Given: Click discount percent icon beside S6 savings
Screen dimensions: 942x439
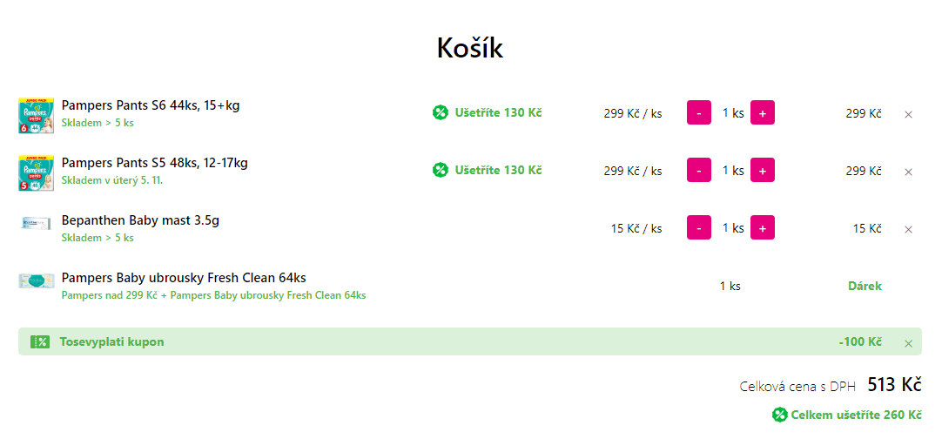Looking at the screenshot, I should [441, 112].
